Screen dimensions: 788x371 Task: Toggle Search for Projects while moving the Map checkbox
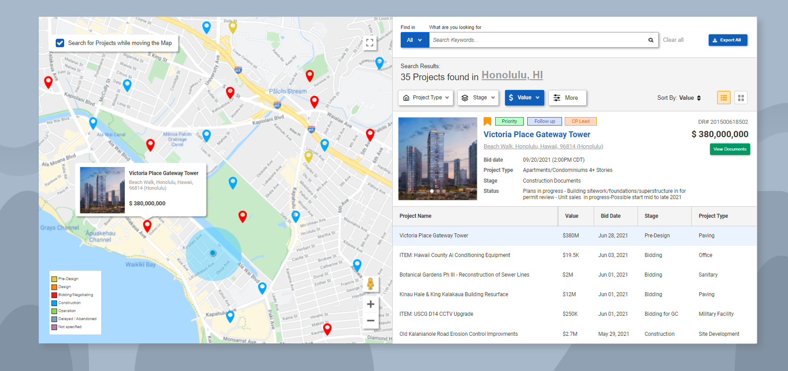point(60,43)
